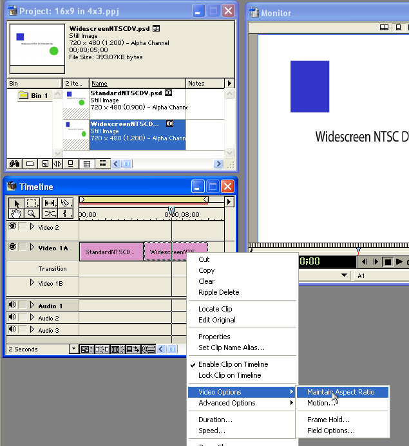Create a new bin with folder icon

pos(30,163)
